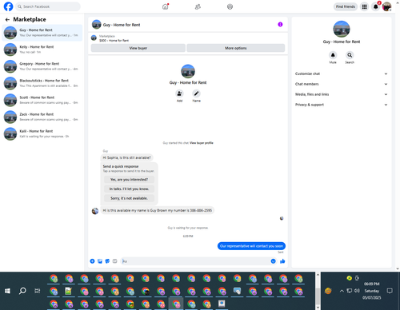Click the taskbar overflow scroll down arrow

coord(318,308)
